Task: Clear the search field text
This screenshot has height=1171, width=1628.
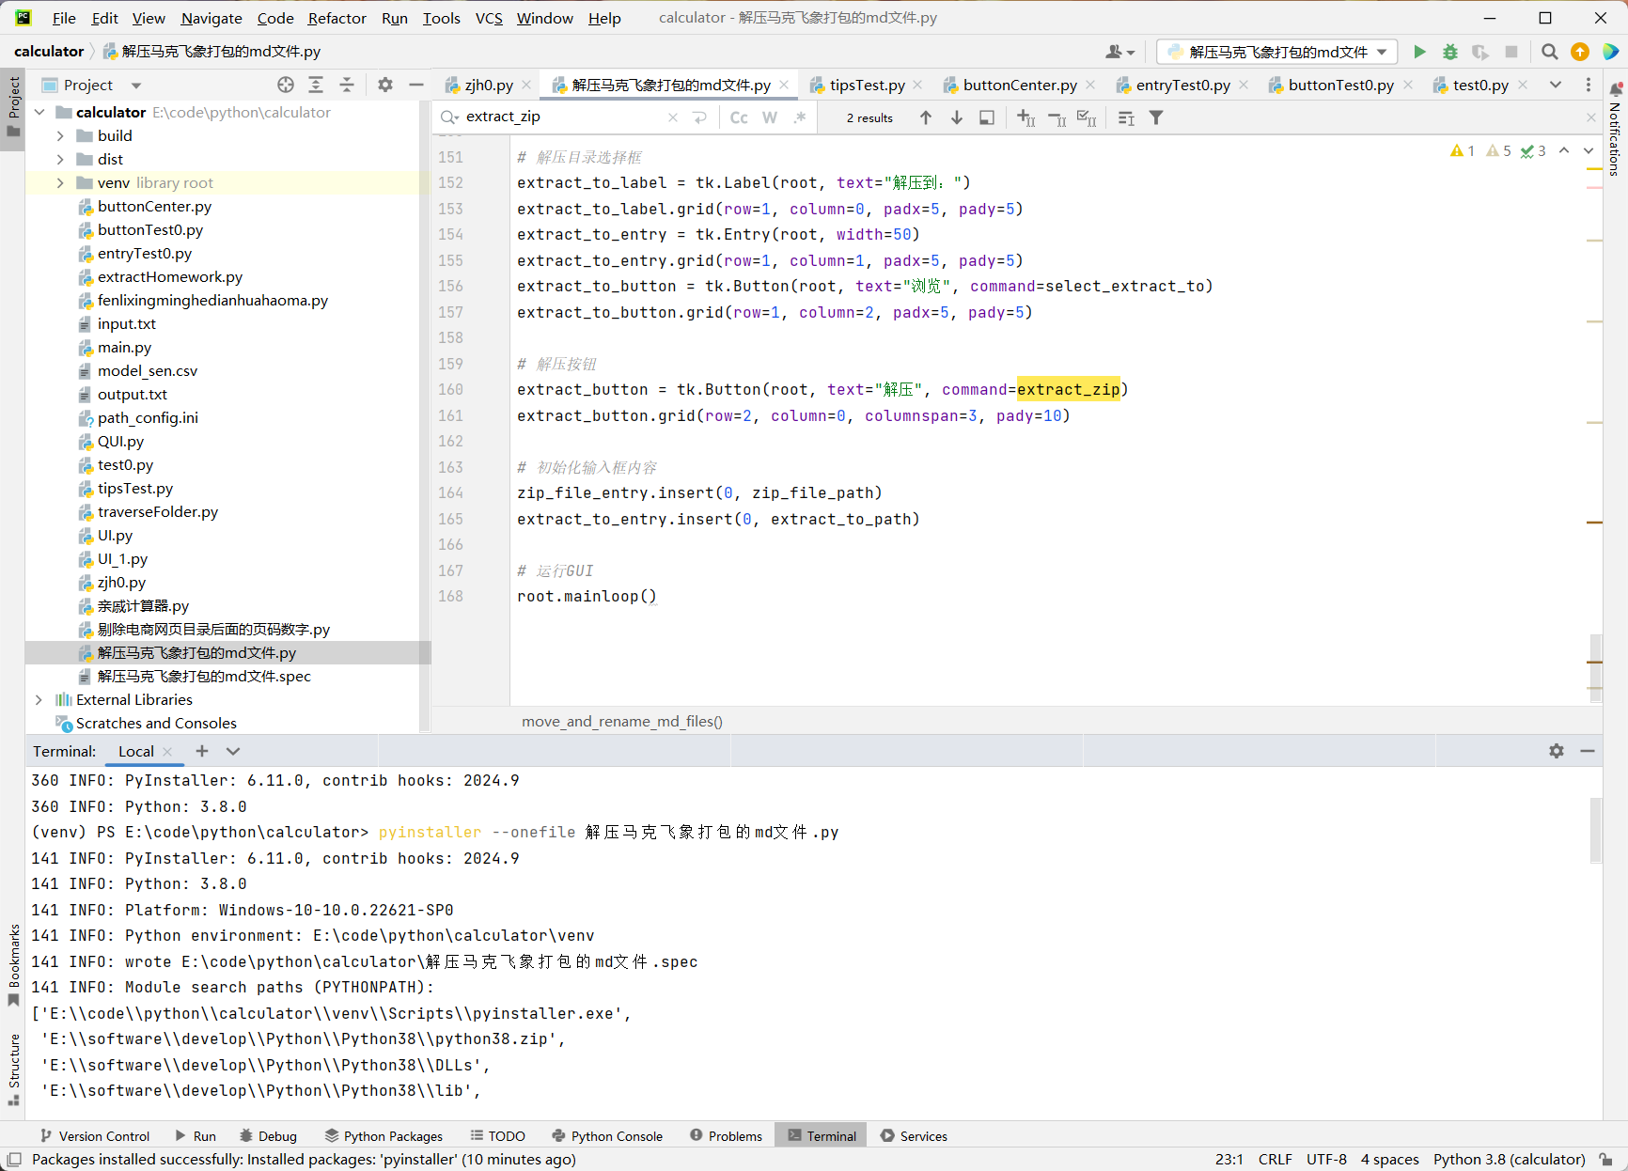Action: click(x=673, y=117)
